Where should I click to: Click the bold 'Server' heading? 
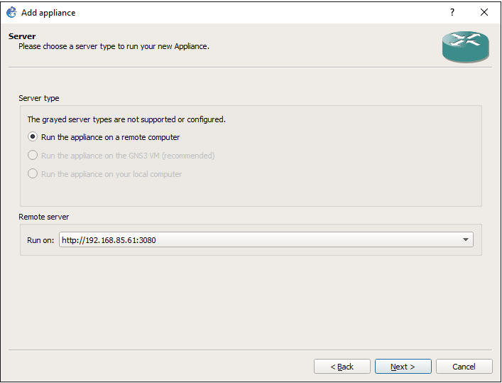pos(22,36)
